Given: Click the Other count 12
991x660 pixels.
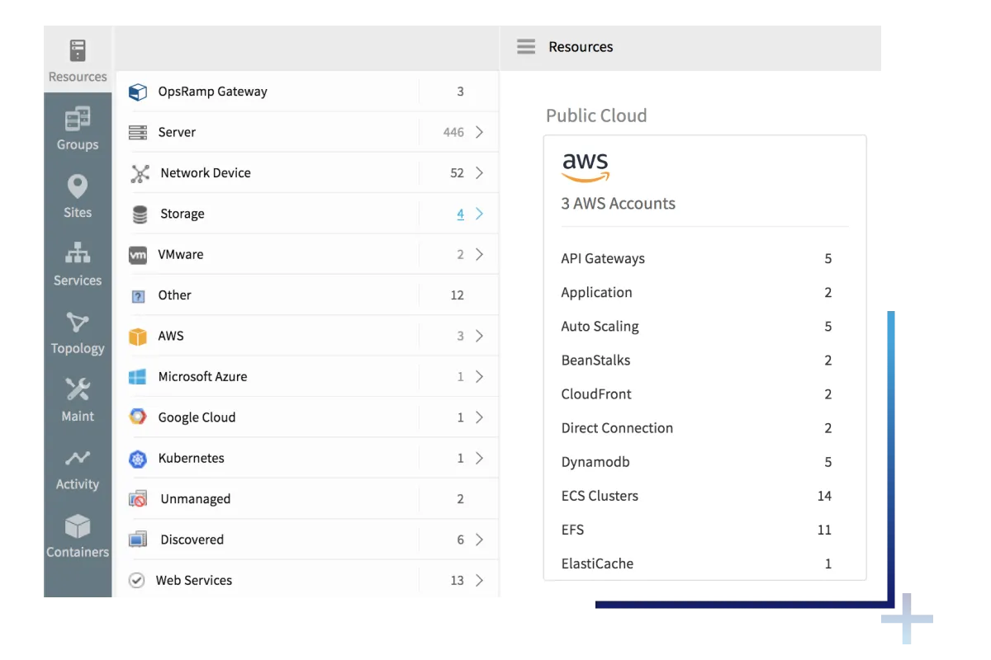Looking at the screenshot, I should coord(457,295).
